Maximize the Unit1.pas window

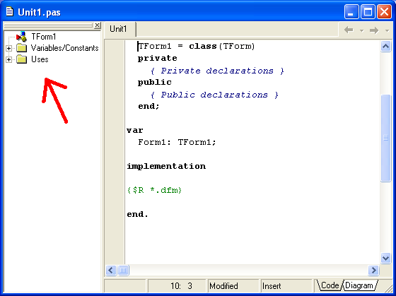(368, 11)
